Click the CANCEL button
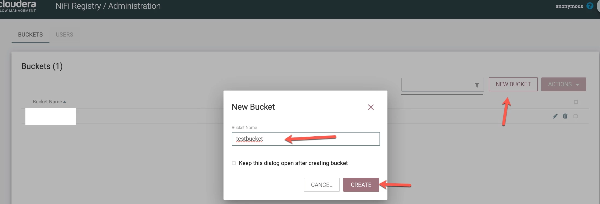 (x=322, y=185)
